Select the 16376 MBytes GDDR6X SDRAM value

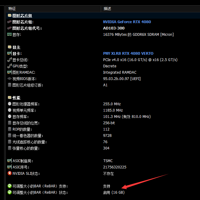(x=138, y=35)
